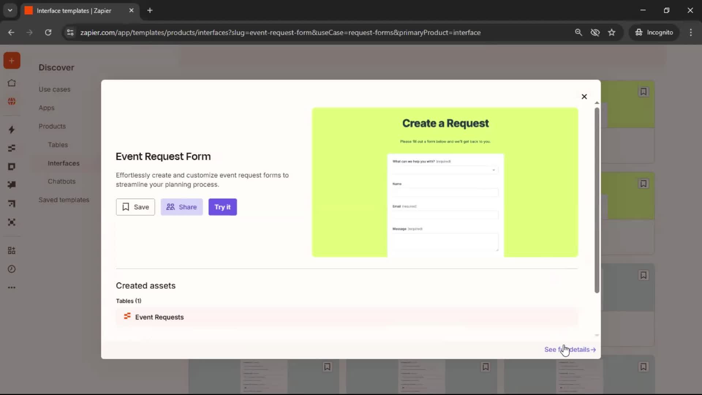Close the Event Request Form dialog
This screenshot has width=702, height=395.
584,97
